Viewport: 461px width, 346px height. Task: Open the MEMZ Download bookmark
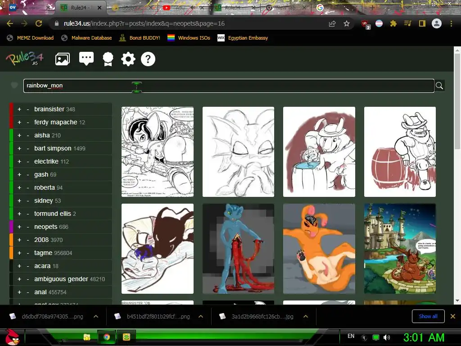(30, 38)
